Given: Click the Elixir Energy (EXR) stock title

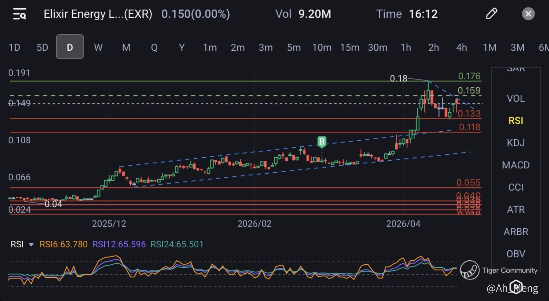Looking at the screenshot, I should 98,14.
